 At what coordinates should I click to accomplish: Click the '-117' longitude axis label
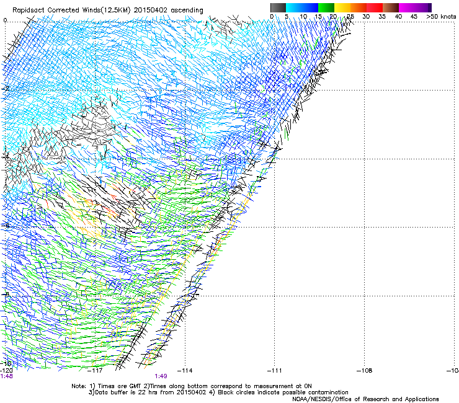tap(95, 371)
